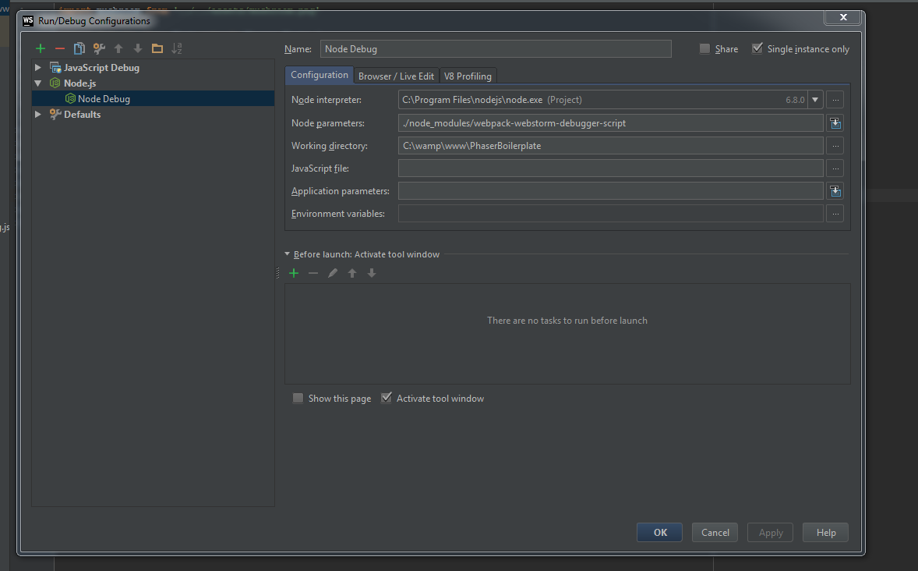Expand the JavaScript Debug tree node

tap(38, 67)
